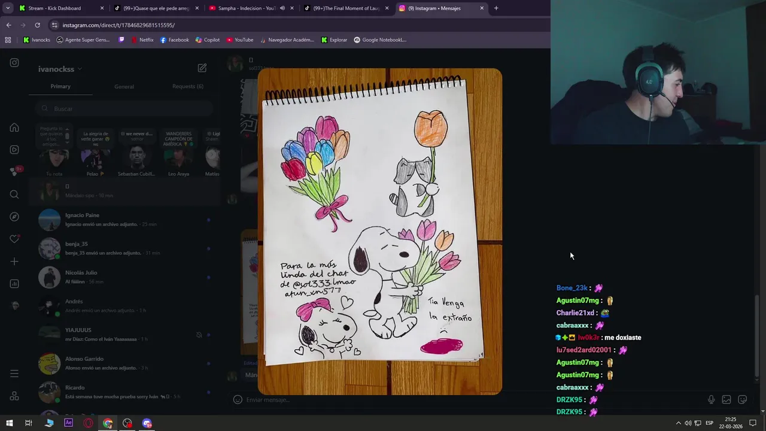
Task: Open Leo Araya note avatar
Action: 178,158
